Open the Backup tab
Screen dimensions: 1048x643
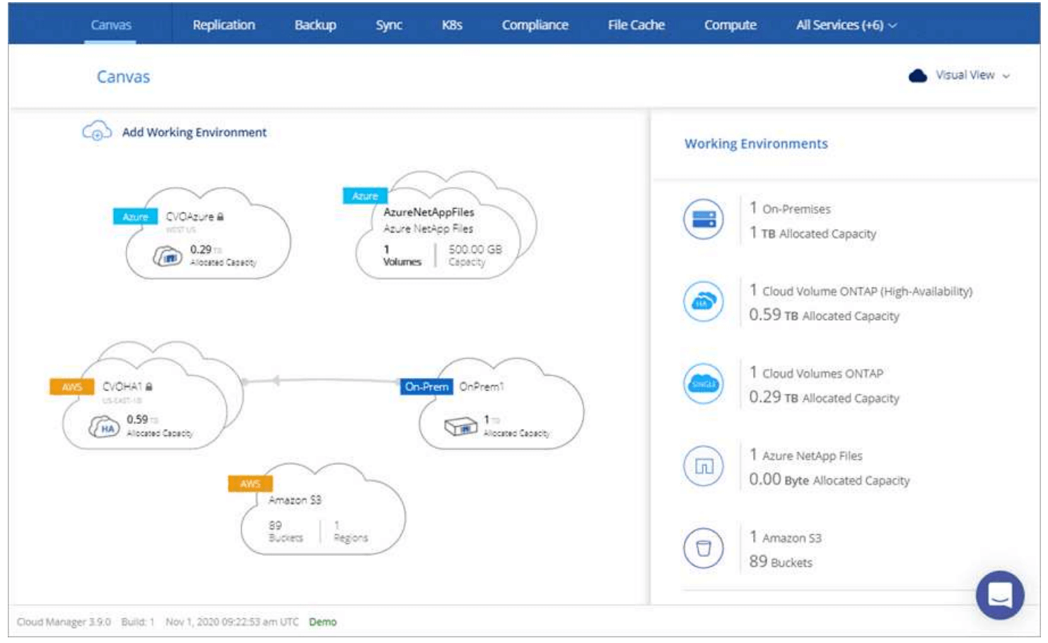pyautogui.click(x=315, y=25)
